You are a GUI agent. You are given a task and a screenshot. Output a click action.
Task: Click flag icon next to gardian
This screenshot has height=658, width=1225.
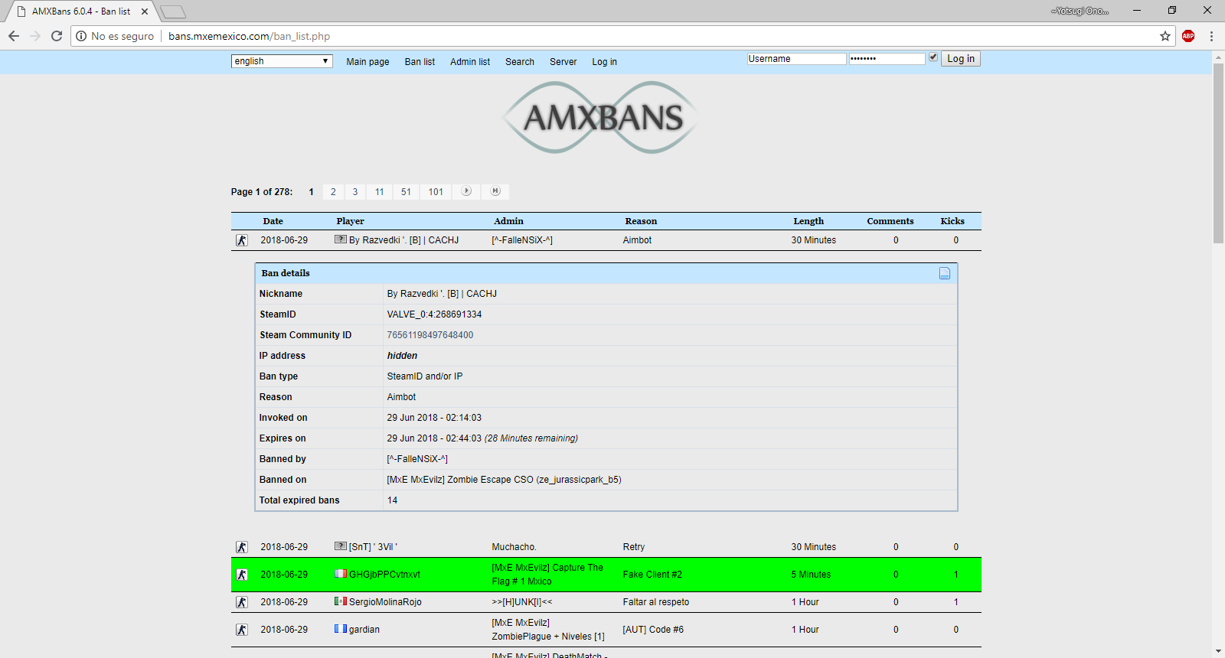[341, 629]
